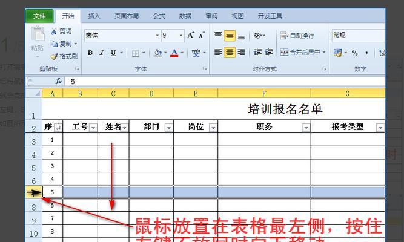404x242 pixels.
Task: Click the wrap text (自动换行) button
Action: (297, 36)
